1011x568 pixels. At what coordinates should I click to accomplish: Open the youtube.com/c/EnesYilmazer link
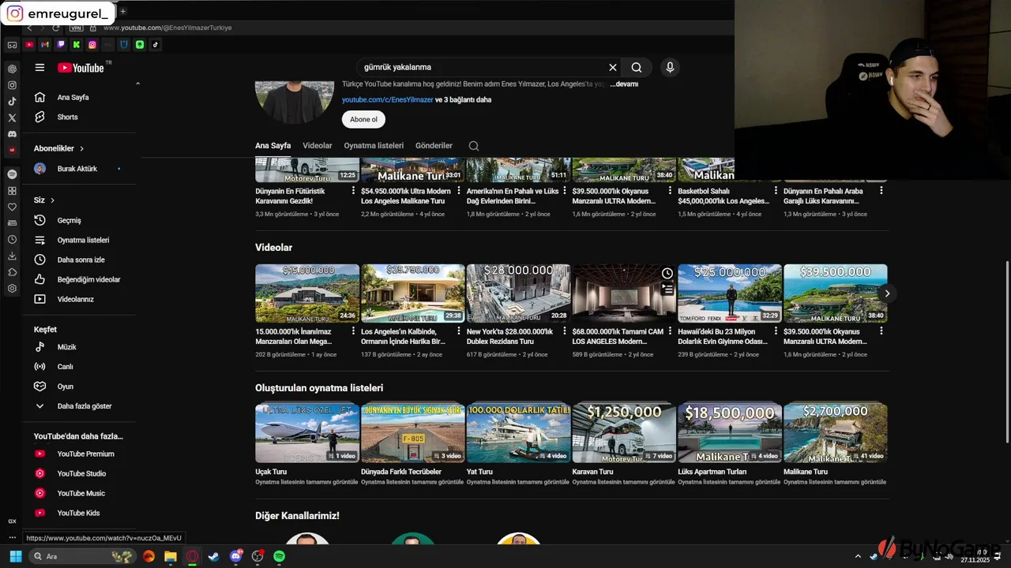pyautogui.click(x=388, y=100)
